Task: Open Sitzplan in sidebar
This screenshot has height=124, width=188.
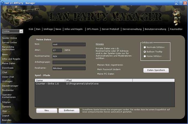Action: 6,102
